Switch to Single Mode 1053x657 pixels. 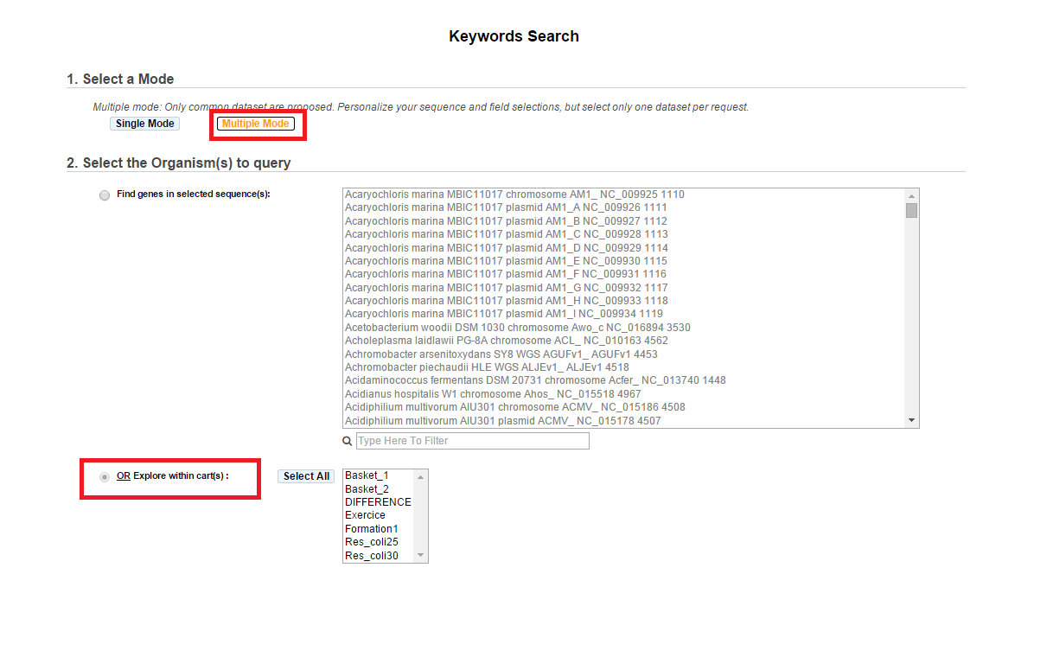(x=145, y=124)
